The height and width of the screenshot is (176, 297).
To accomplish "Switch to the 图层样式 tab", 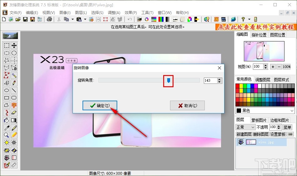I will [281, 80].
